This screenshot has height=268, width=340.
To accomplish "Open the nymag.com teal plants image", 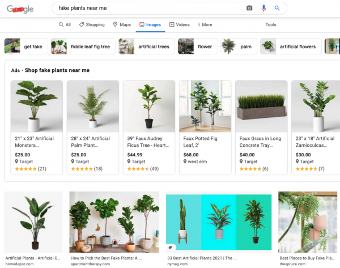I will pyautogui.click(x=219, y=222).
